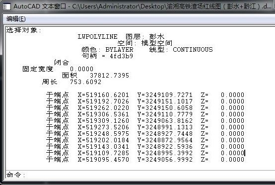Screen dimensions: 275x185
Task: Click the vertex row X=519248.5975
Action: tap(145, 134)
